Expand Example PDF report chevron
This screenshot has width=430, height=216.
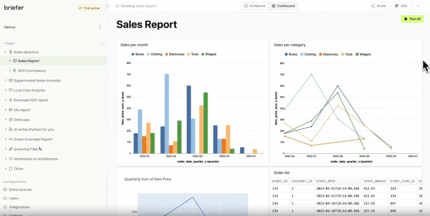(x=5, y=100)
